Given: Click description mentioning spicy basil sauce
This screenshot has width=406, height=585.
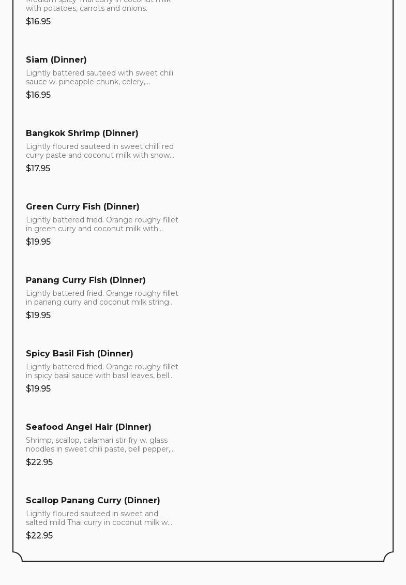Looking at the screenshot, I should pos(102,371).
